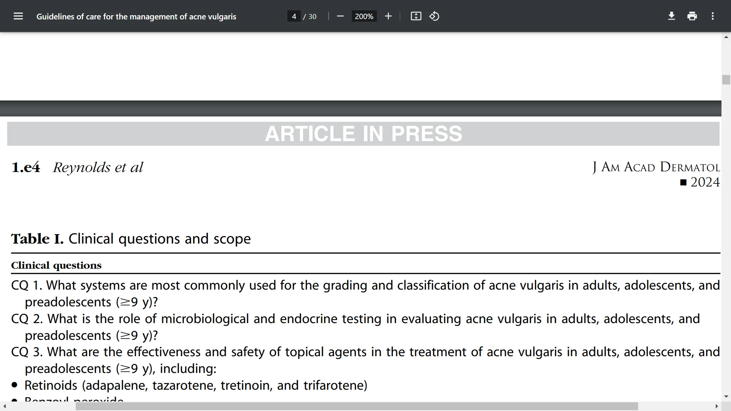This screenshot has height=411, width=731.
Task: Click the author text 'Reynolds et al'
Action: [x=98, y=167]
